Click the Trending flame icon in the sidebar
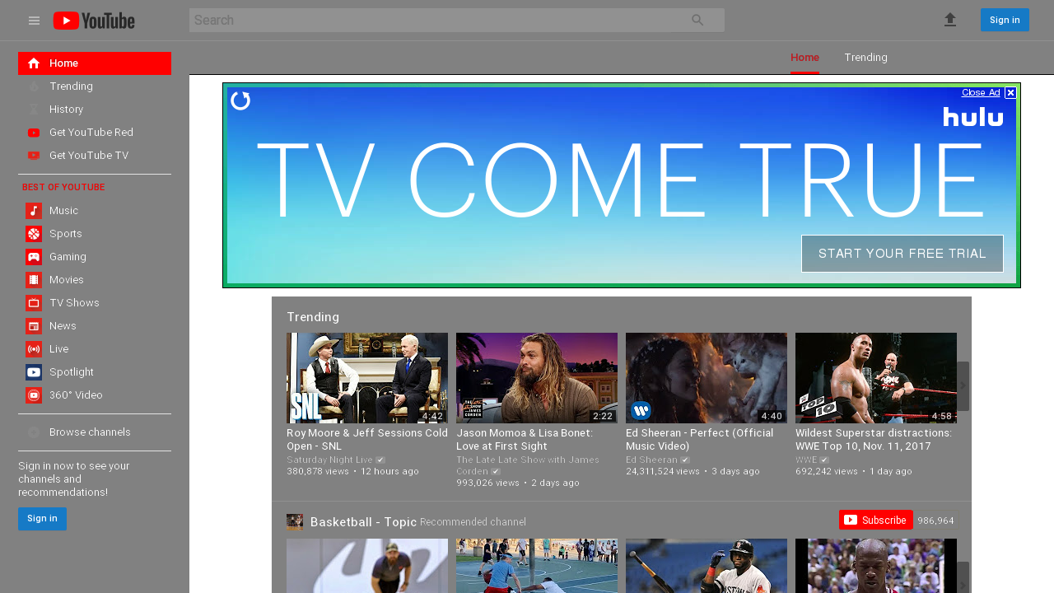The width and height of the screenshot is (1054, 593). coord(34,86)
